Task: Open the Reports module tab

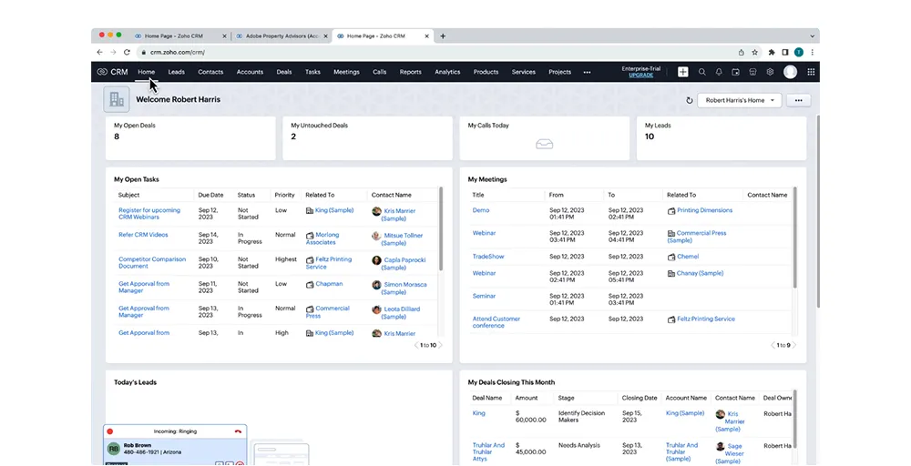Action: click(x=410, y=72)
